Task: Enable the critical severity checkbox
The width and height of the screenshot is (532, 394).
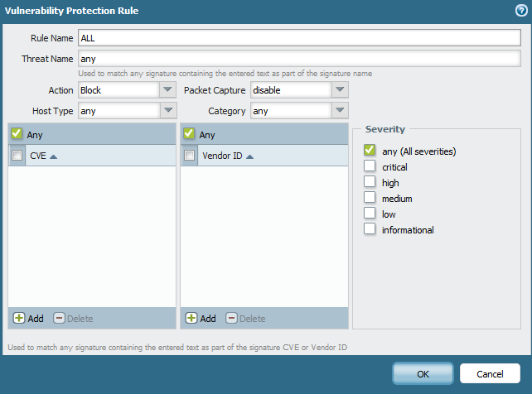Action: [370, 166]
